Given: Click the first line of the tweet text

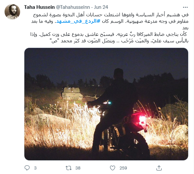Looking at the screenshot, I should pyautogui.click(x=110, y=15).
